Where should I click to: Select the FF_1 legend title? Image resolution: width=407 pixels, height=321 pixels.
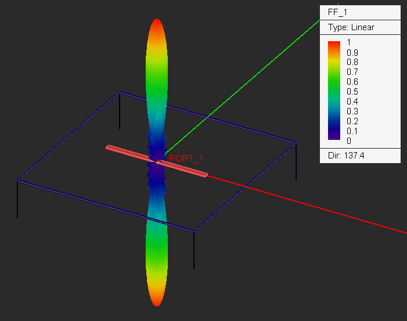pyautogui.click(x=337, y=12)
